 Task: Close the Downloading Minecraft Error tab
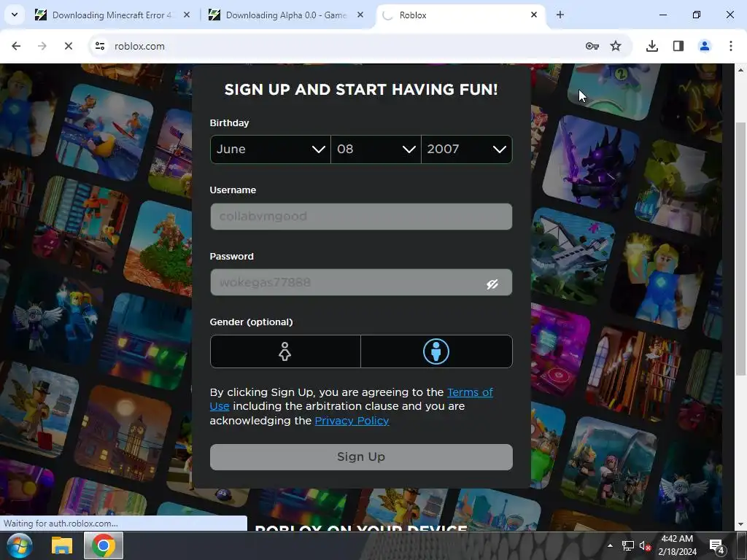[x=187, y=15]
